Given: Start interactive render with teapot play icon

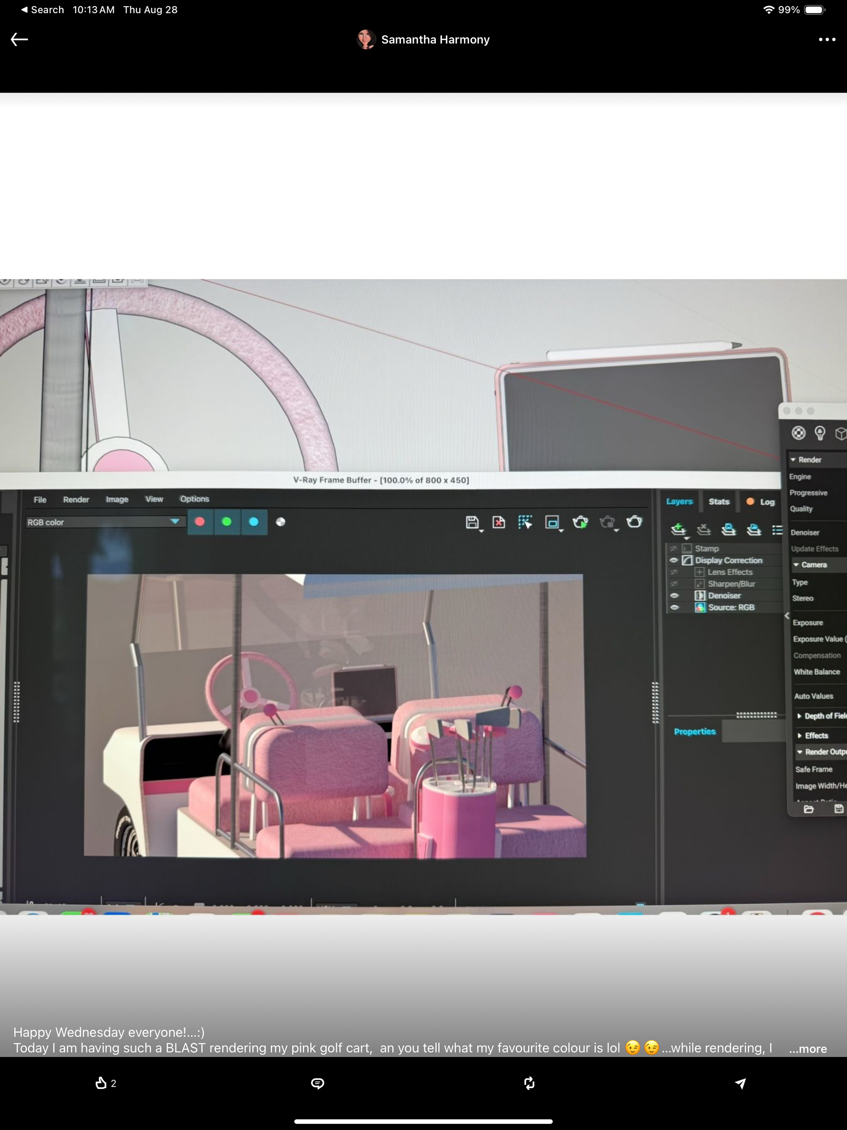Looking at the screenshot, I should 580,522.
